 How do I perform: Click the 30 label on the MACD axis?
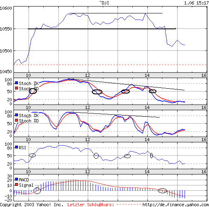[x=10, y=176]
